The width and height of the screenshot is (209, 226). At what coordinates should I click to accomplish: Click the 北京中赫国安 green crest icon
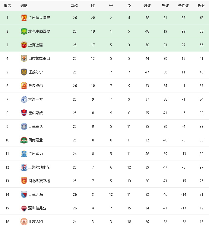(24, 31)
